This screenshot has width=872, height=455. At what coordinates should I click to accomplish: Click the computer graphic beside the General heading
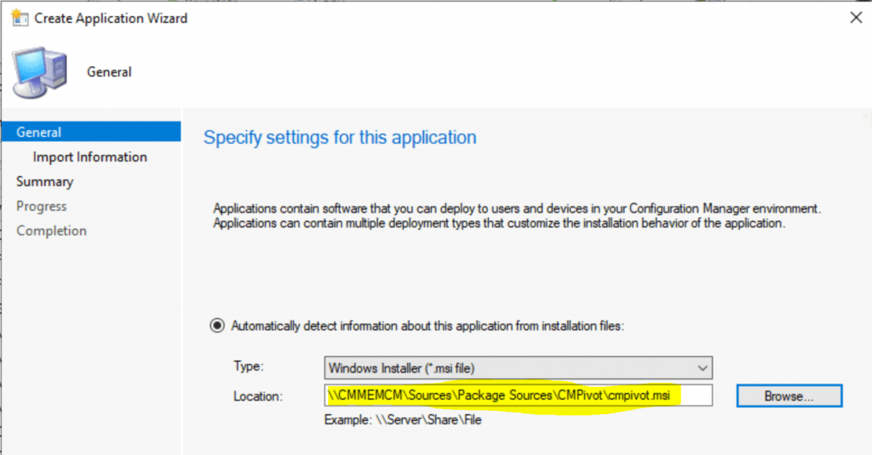[39, 73]
